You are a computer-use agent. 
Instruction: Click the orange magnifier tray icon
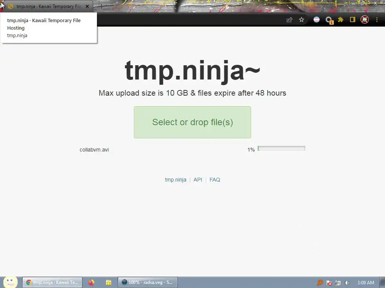point(320,283)
